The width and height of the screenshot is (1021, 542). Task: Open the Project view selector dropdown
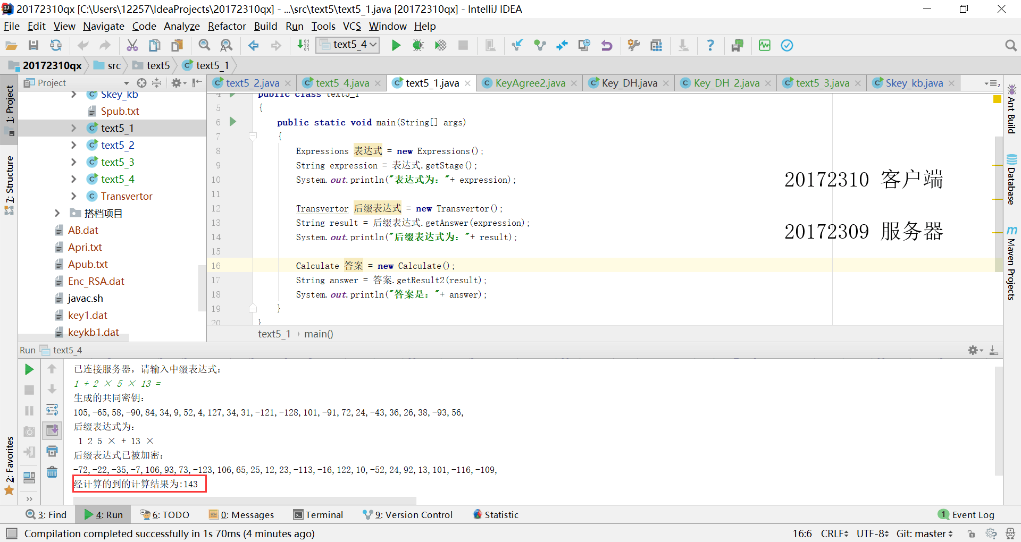coord(127,83)
